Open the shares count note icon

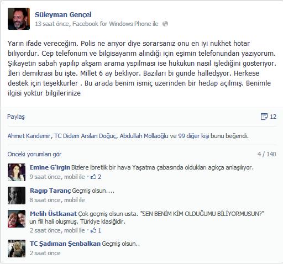264,117
